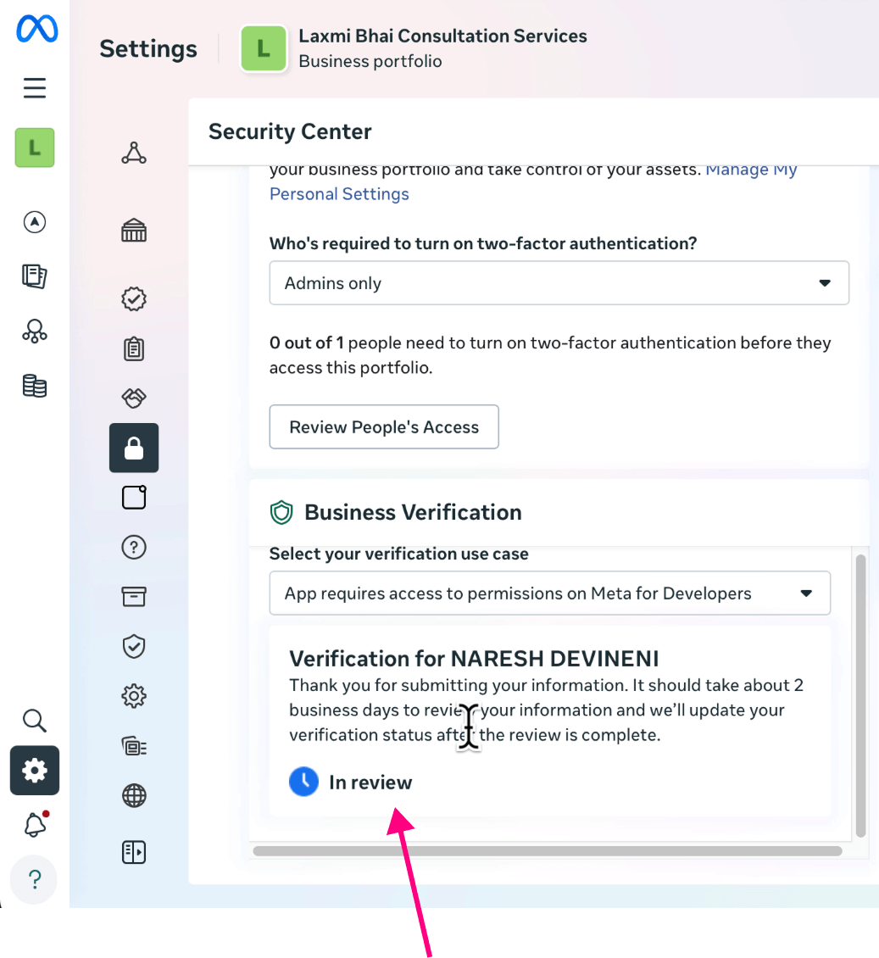Open the handshake partners icon
Image resolution: width=879 pixels, height=958 pixels.
[x=134, y=398]
